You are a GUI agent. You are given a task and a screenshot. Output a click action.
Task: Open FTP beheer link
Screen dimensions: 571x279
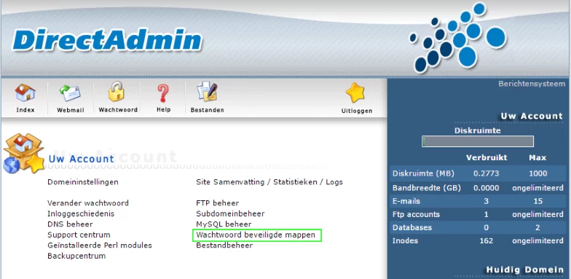[x=217, y=203]
